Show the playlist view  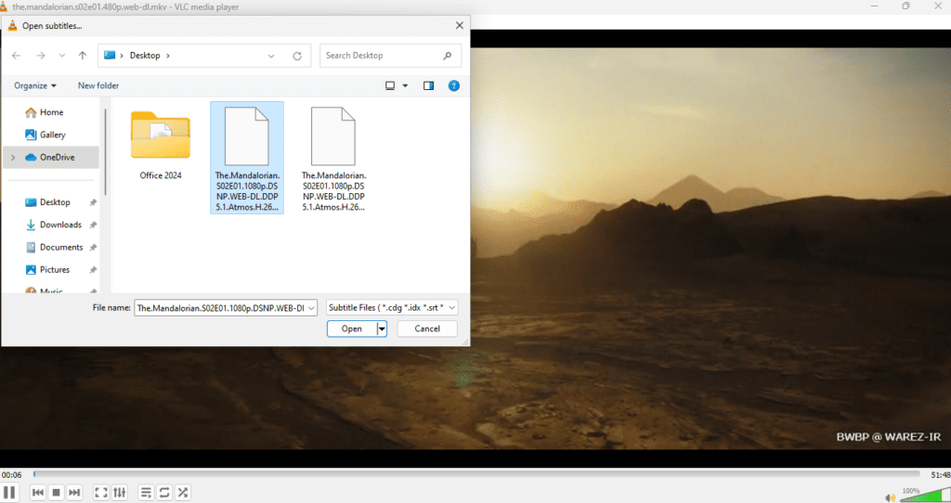pyautogui.click(x=146, y=492)
